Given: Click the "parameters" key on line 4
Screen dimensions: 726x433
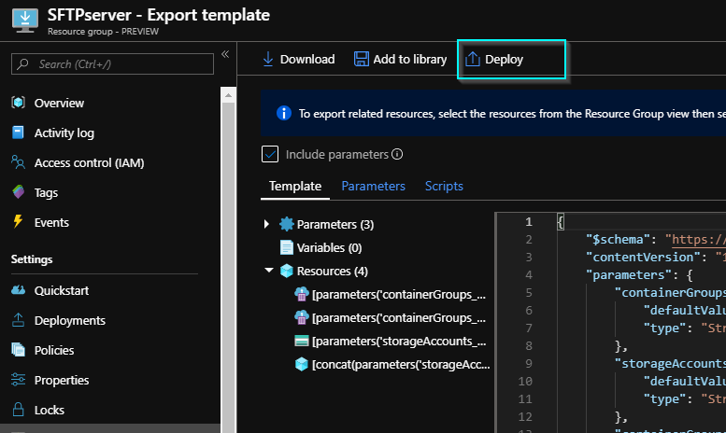Looking at the screenshot, I should 628,275.
